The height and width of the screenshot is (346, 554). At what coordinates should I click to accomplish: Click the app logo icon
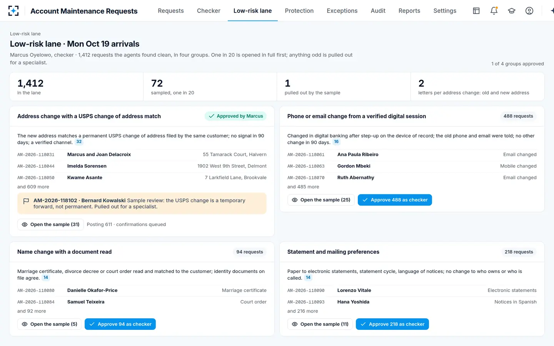tap(13, 11)
